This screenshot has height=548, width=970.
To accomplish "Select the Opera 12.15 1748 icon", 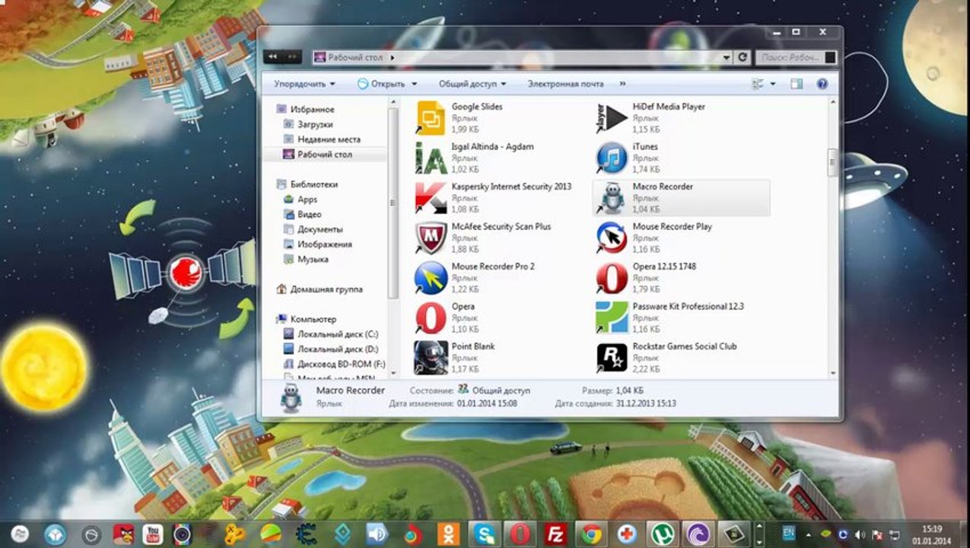I will 612,278.
